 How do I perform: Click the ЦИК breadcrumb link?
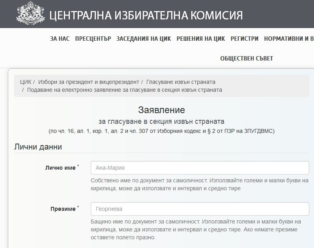click(x=25, y=82)
